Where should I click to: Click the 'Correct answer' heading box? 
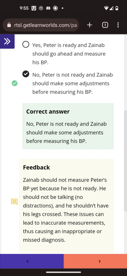[x=68, y=126]
